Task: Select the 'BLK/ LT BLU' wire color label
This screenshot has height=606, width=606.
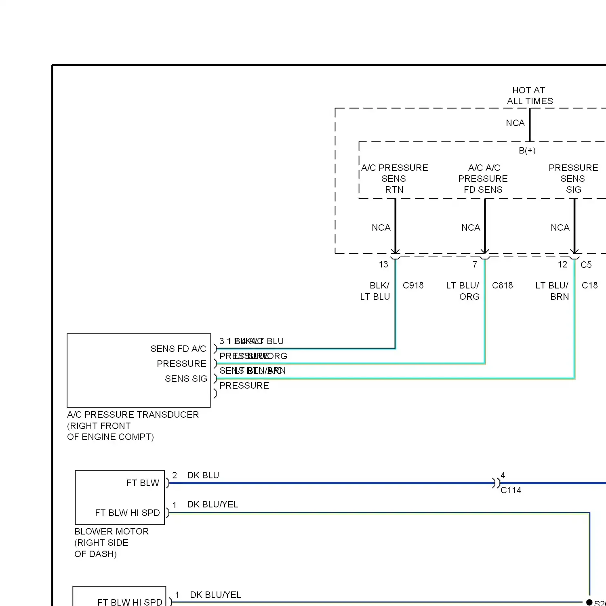Action: [375, 291]
